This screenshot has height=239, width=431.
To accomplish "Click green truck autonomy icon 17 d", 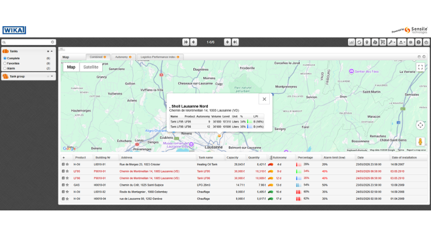I will pos(271,199).
